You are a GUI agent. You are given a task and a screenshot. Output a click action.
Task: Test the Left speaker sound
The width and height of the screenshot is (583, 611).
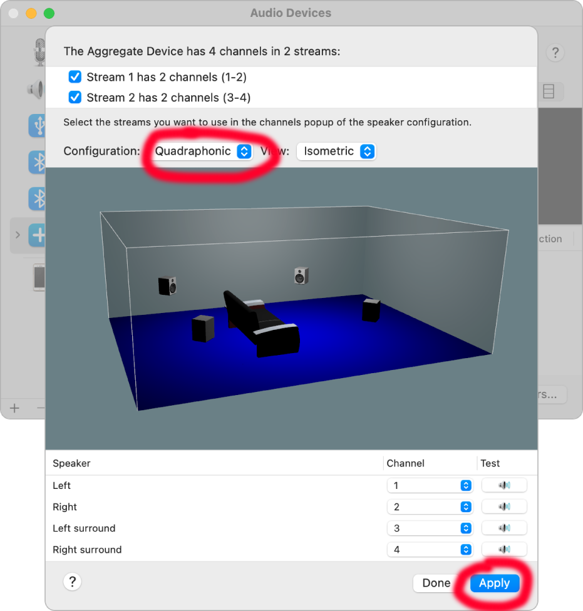pyautogui.click(x=504, y=486)
